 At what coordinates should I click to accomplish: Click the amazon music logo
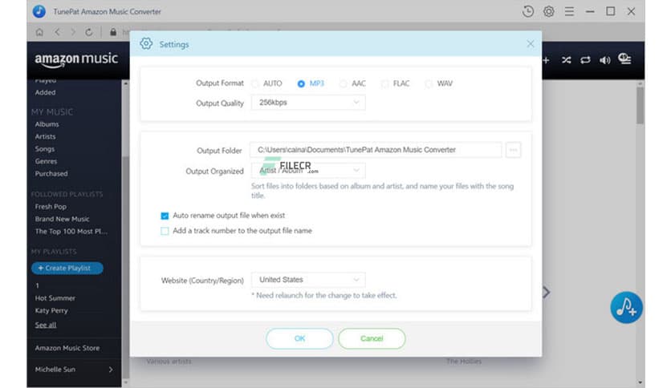[x=76, y=60]
